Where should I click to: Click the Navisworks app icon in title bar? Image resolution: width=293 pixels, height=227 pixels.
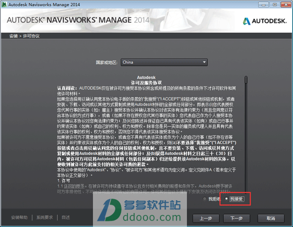(4, 5)
